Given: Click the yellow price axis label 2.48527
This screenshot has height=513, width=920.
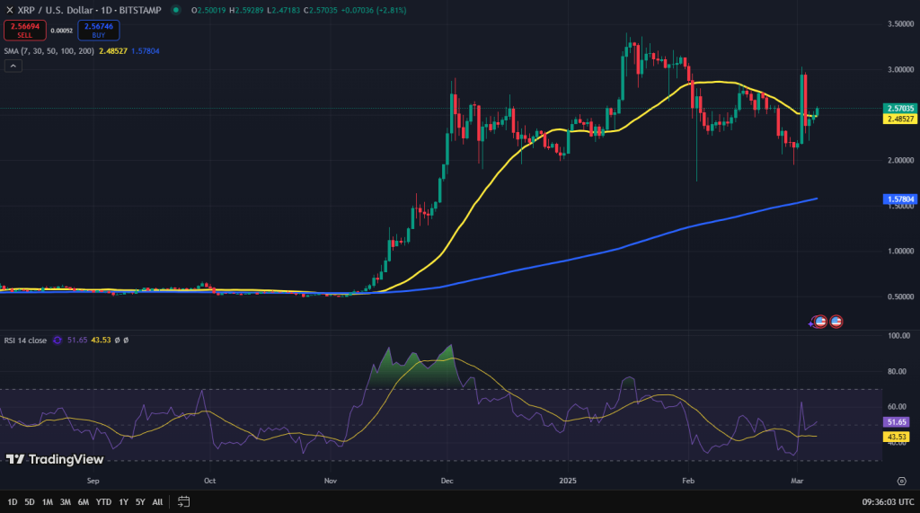Looking at the screenshot, I should [x=900, y=119].
